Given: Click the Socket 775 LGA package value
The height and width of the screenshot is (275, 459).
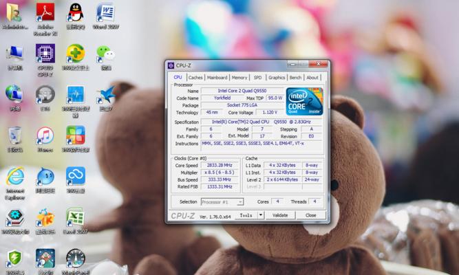Looking at the screenshot, I should (x=242, y=105).
